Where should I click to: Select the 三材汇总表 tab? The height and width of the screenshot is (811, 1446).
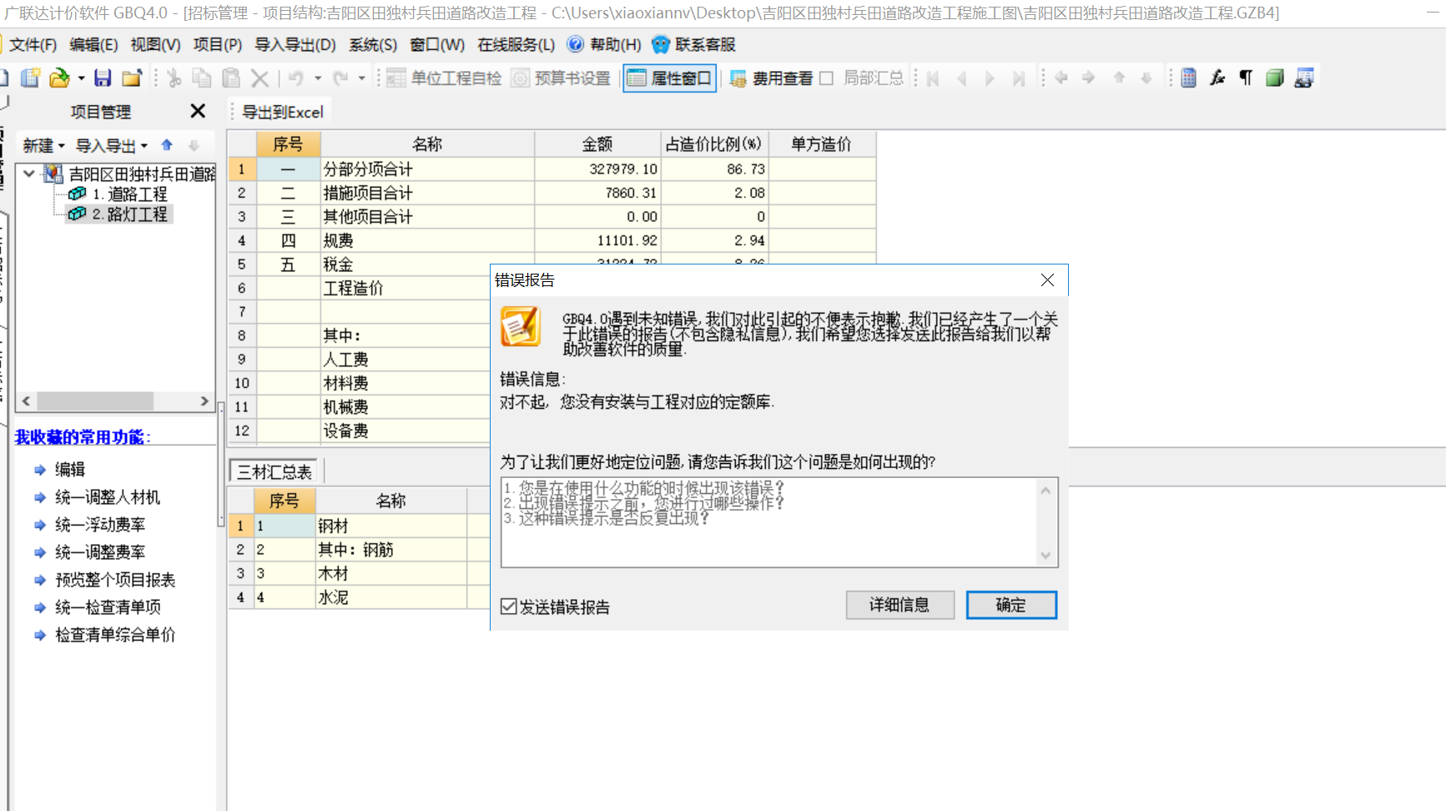click(x=274, y=471)
